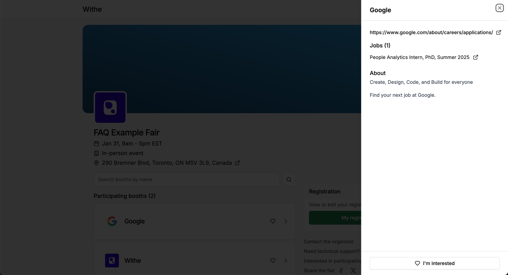Viewport: 508px width, 275px height.
Task: Share the fair on X
Action: [353, 271]
